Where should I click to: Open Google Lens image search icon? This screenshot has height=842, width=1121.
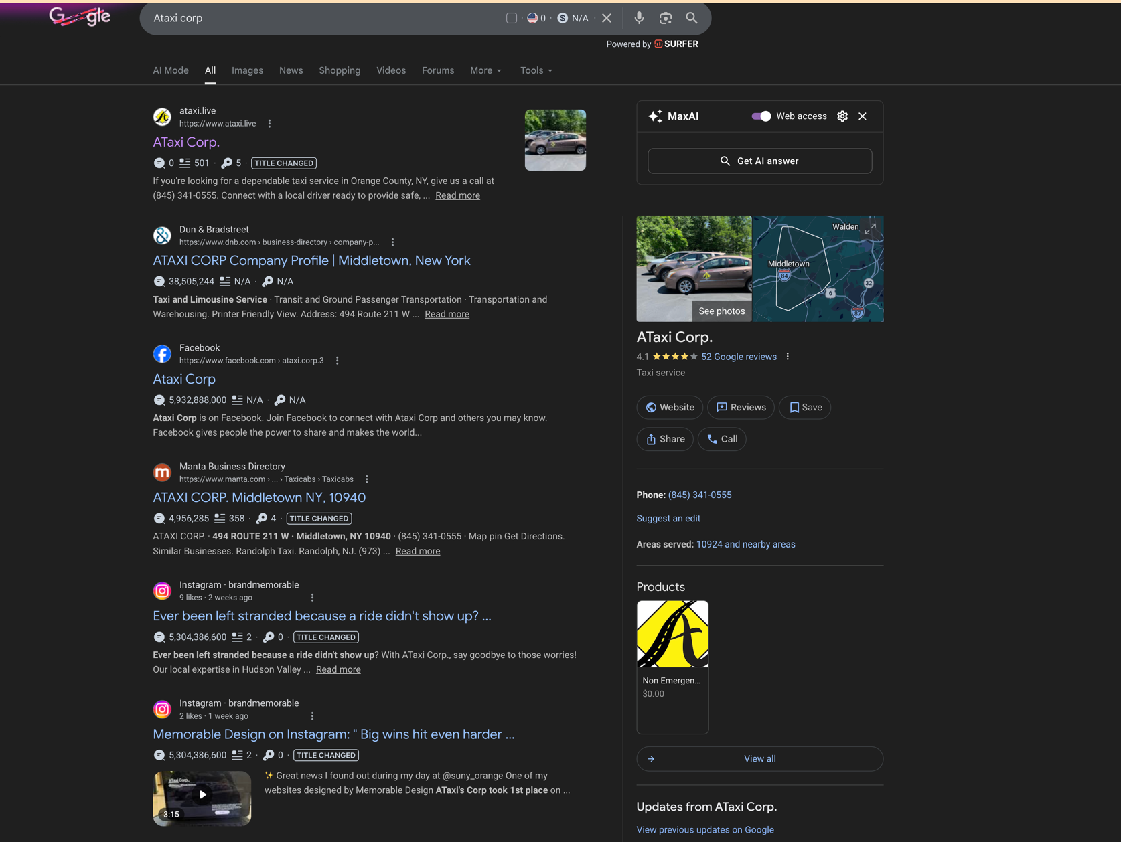[x=665, y=18]
